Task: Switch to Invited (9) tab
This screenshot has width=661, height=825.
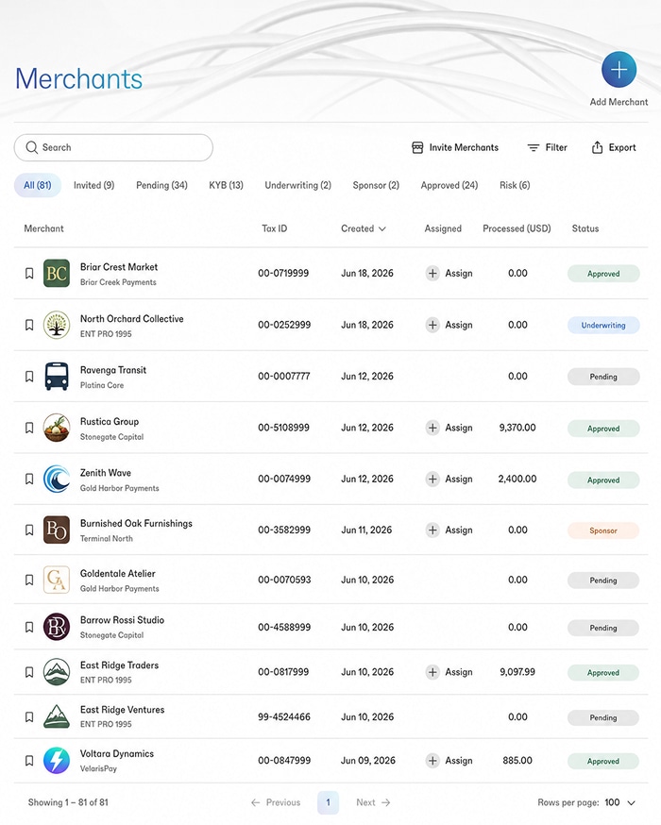Action: [93, 185]
